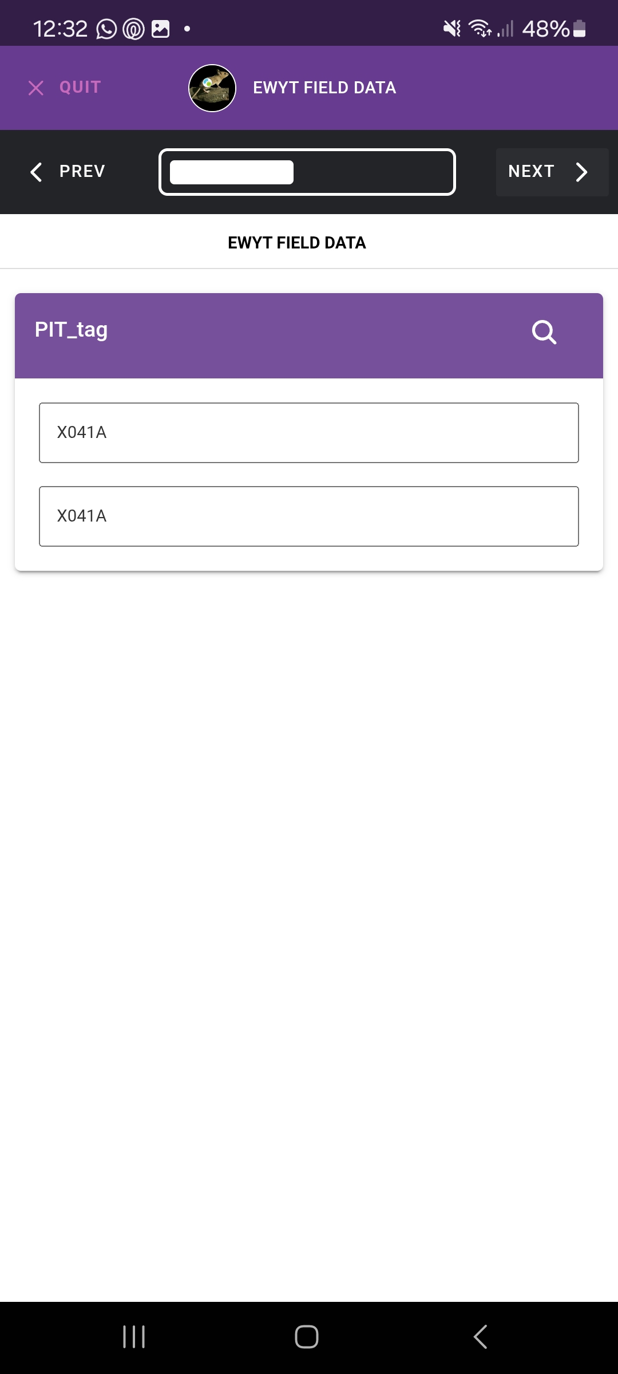Tap the EWYT project logo thumbnail
Image resolution: width=618 pixels, height=1374 pixels.
[x=212, y=88]
